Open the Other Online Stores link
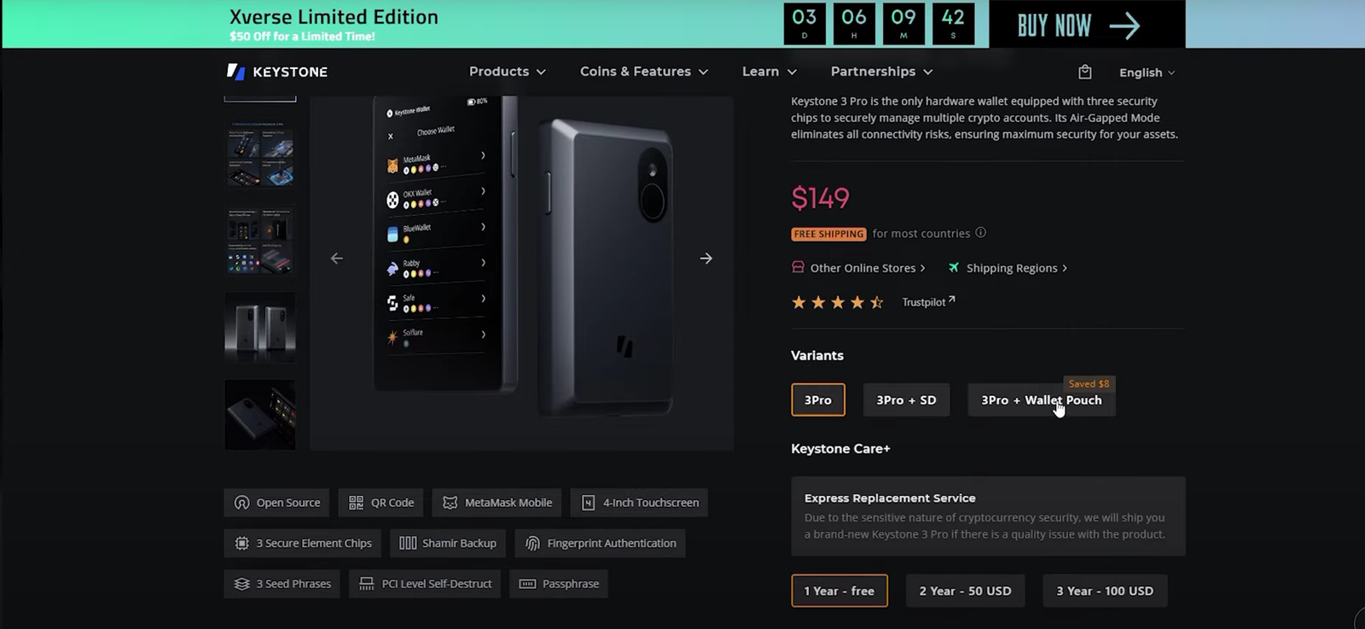The width and height of the screenshot is (1365, 629). pyautogui.click(x=860, y=268)
